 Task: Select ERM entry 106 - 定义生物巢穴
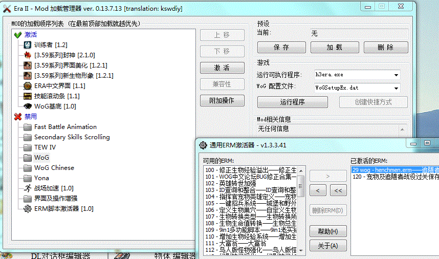click(251, 210)
